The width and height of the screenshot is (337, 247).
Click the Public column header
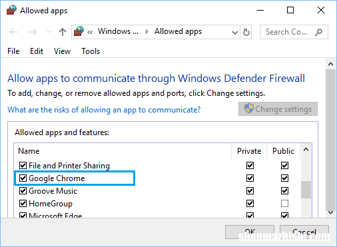(283, 151)
